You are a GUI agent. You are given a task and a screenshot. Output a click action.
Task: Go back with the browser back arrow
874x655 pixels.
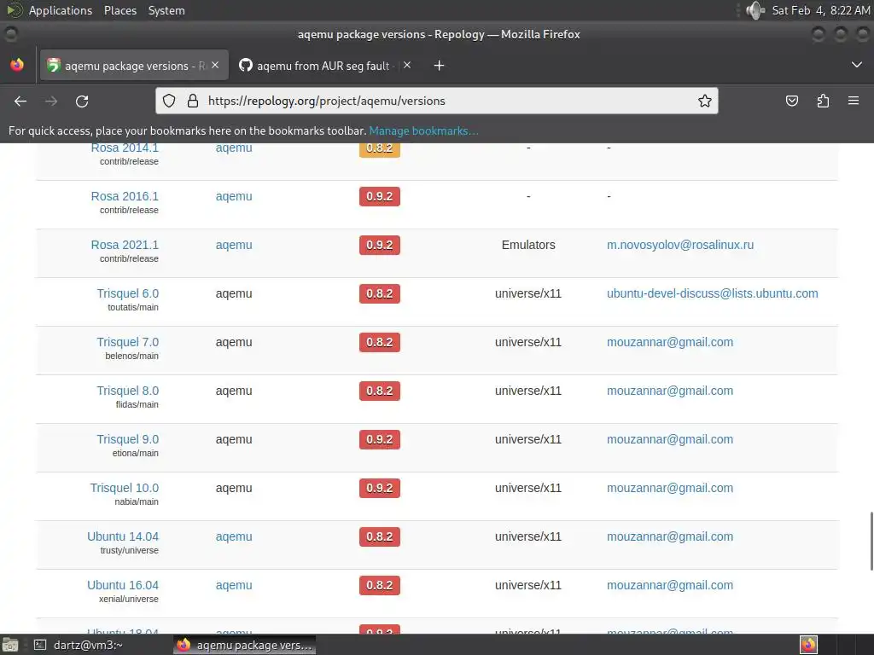(20, 101)
